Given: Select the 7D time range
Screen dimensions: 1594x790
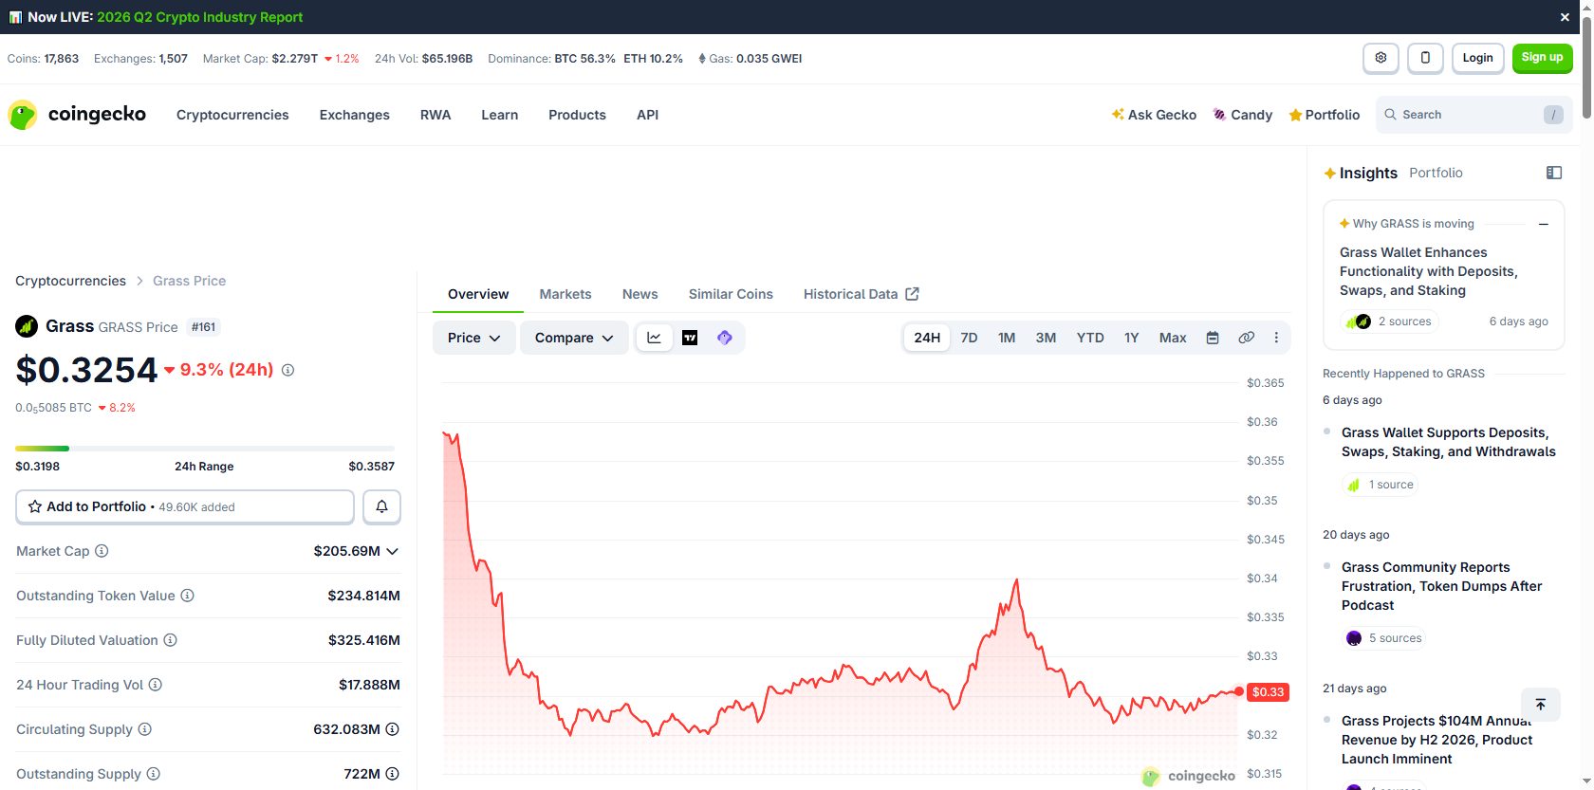Looking at the screenshot, I should (x=969, y=338).
